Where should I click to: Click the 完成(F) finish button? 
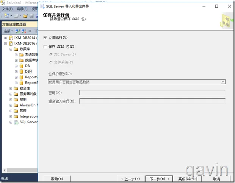(x=187, y=179)
